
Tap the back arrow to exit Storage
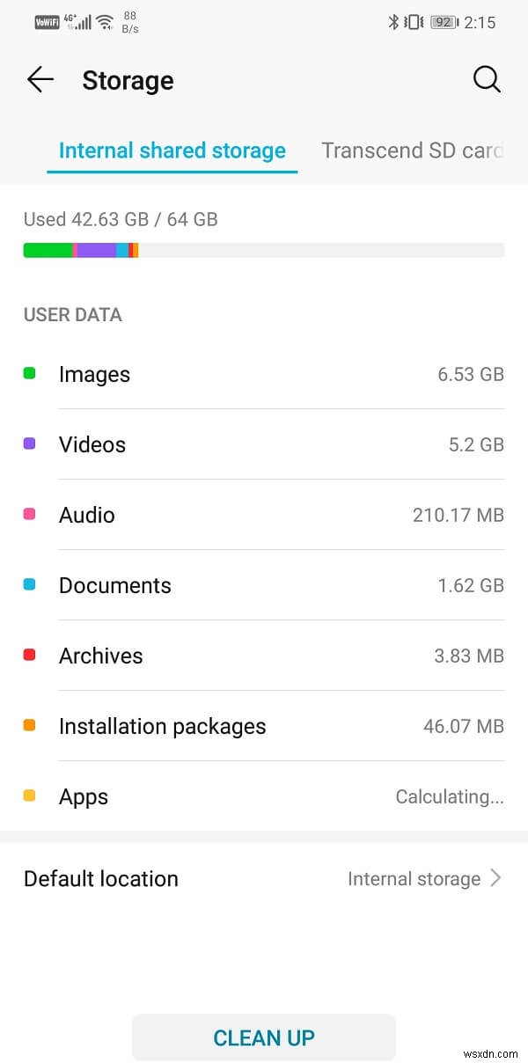(39, 79)
